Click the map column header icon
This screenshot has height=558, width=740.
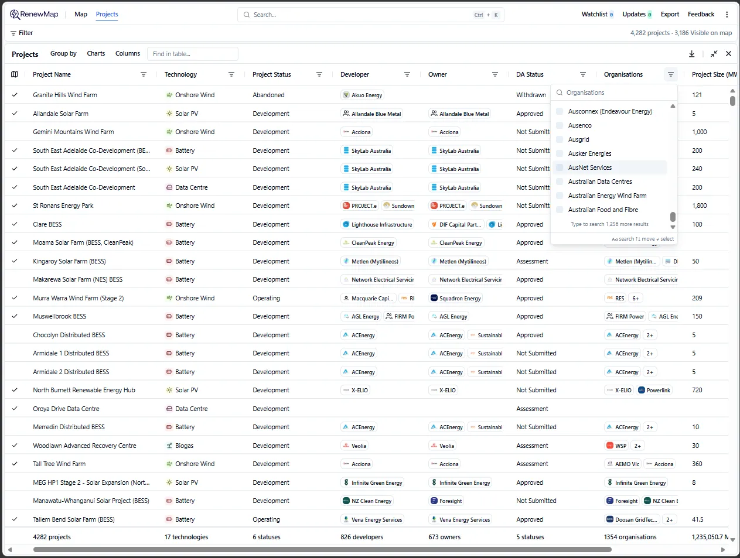pos(14,74)
